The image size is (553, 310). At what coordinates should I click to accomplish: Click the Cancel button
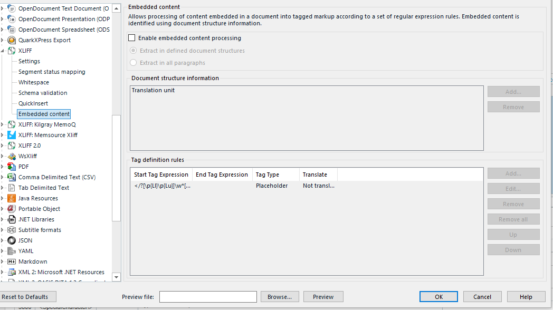(482, 297)
